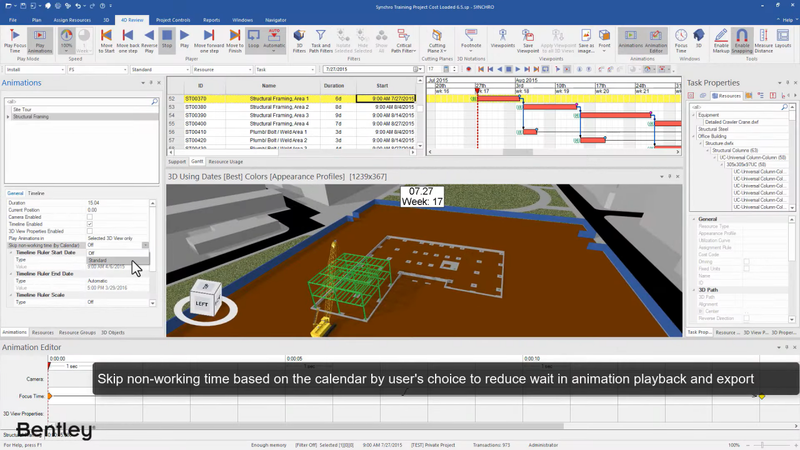Choose Standard from the skip non-working dropdown
Viewport: 800px width, 450px height.
point(117,260)
